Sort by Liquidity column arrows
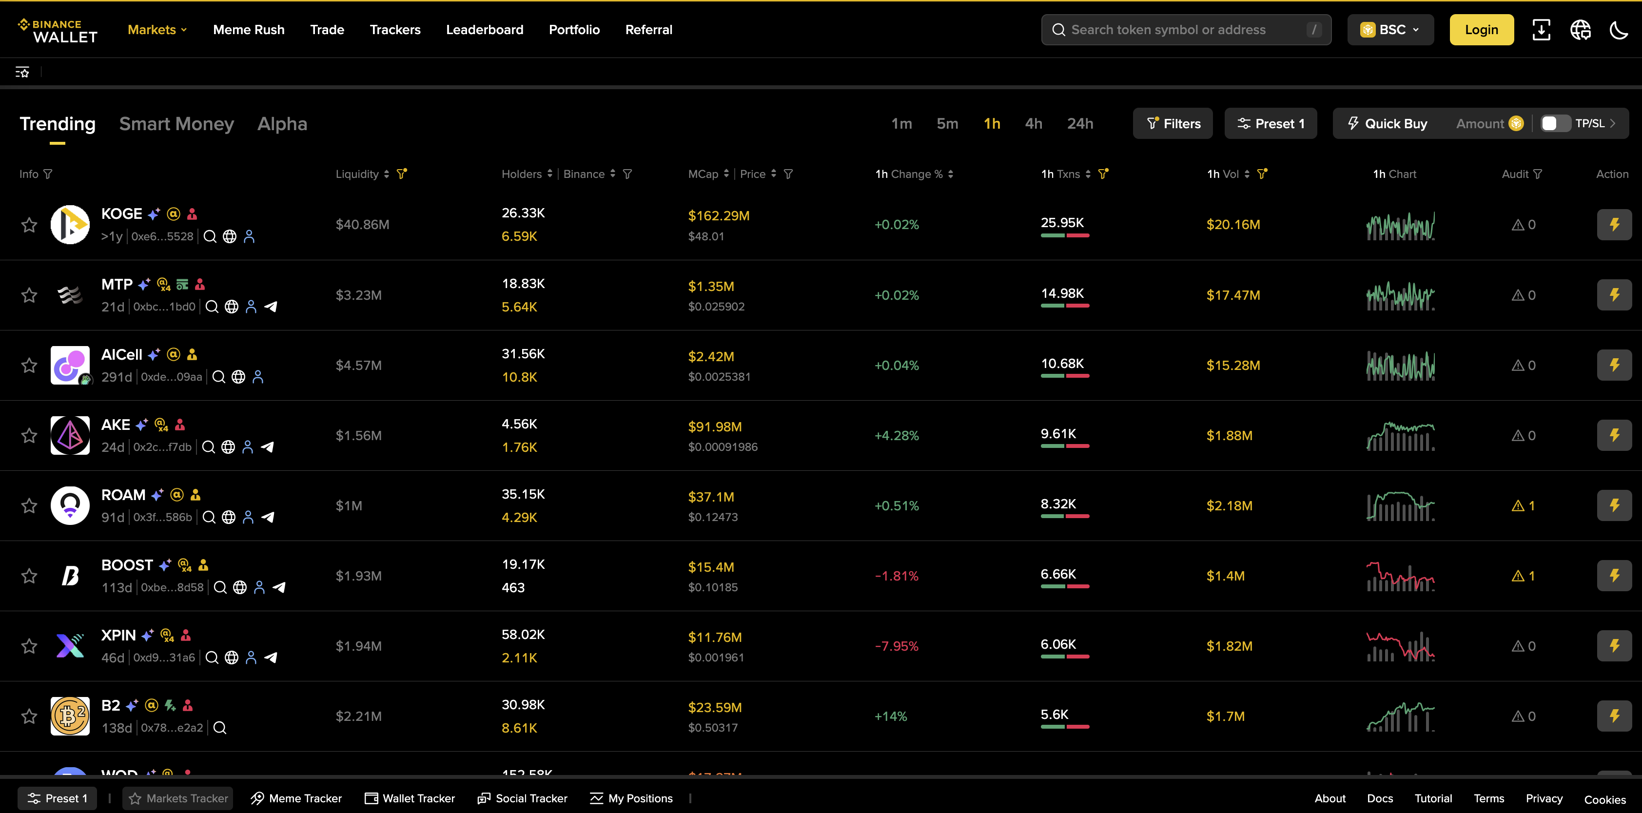This screenshot has width=1642, height=813. click(386, 174)
